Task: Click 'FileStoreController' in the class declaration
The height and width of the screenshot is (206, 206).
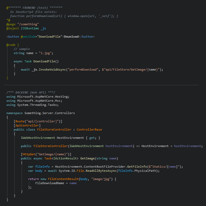Action: point(54,130)
